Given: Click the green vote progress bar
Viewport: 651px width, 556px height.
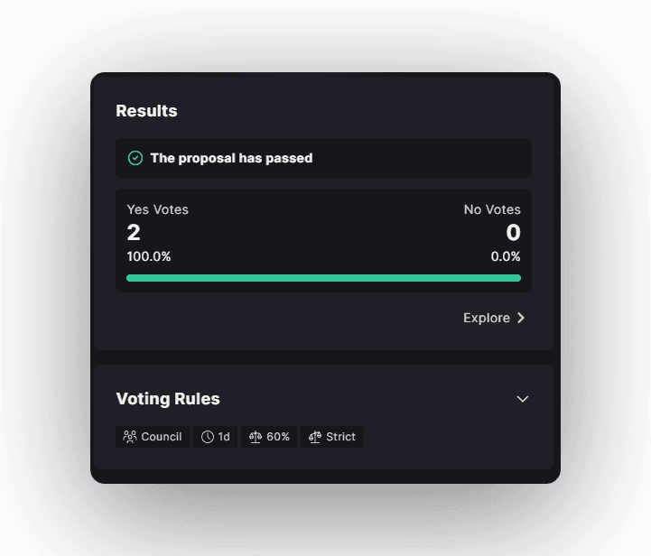Looking at the screenshot, I should tap(323, 278).
